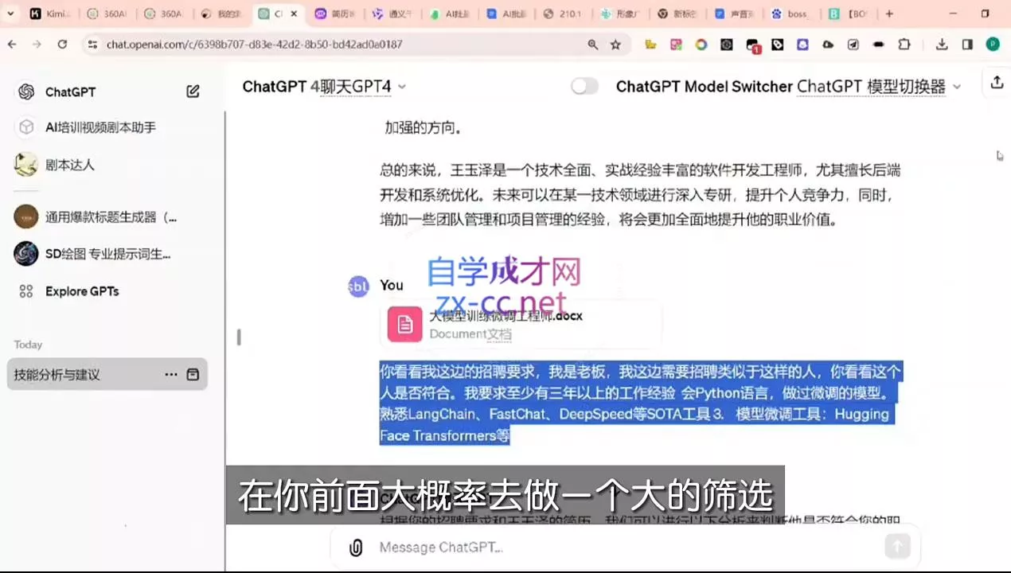Select the SD绘图 专业提示词生成 GPT
This screenshot has width=1011, height=573.
(x=26, y=253)
